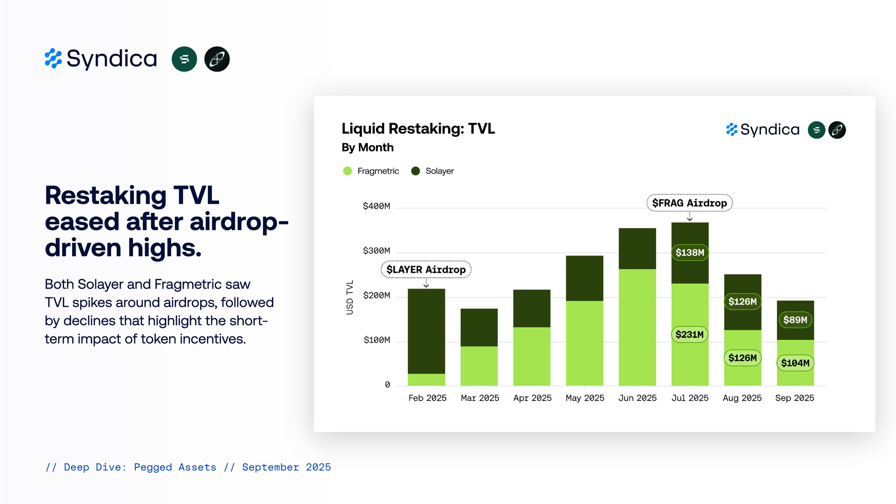Viewport: 896px width, 504px height.
Task: Click the green Solayer logo in header
Action: (184, 59)
